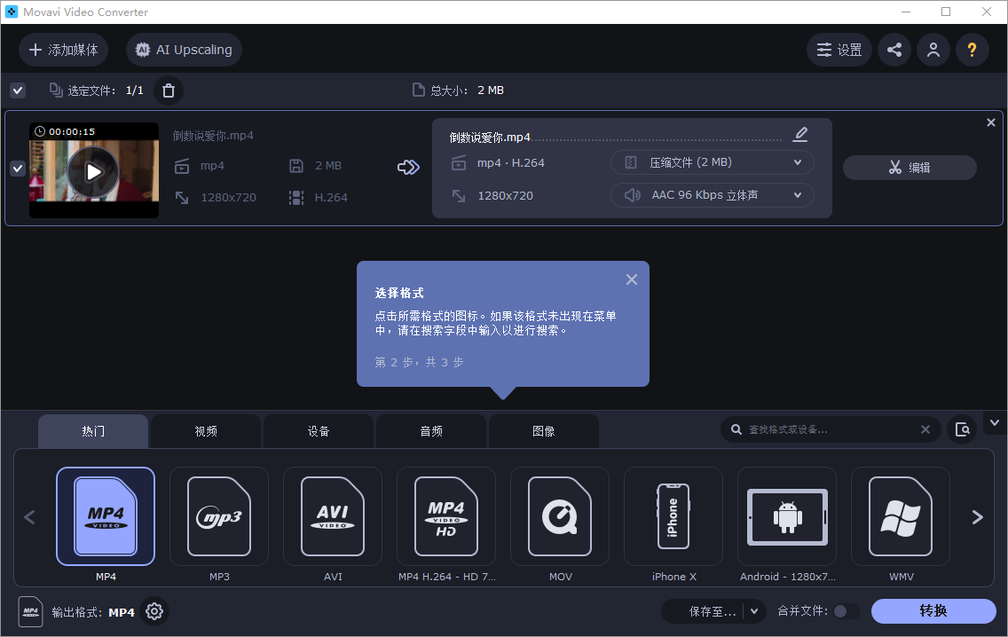The height and width of the screenshot is (637, 1008).
Task: Switch to the 热门 popular tab
Action: [x=93, y=431]
